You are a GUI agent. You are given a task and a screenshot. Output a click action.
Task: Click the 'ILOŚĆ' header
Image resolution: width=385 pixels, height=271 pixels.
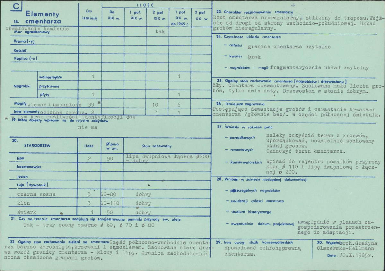click(x=145, y=5)
